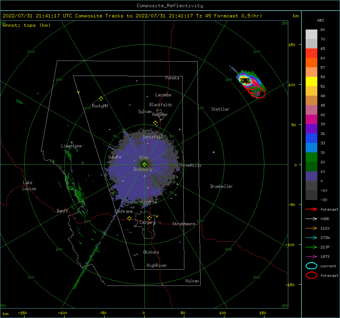Click the yellow diamond marker near RockyMH
The height and width of the screenshot is (318, 340).
[x=101, y=99]
